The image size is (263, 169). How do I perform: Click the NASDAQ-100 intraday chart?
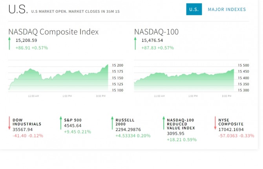tap(184, 80)
